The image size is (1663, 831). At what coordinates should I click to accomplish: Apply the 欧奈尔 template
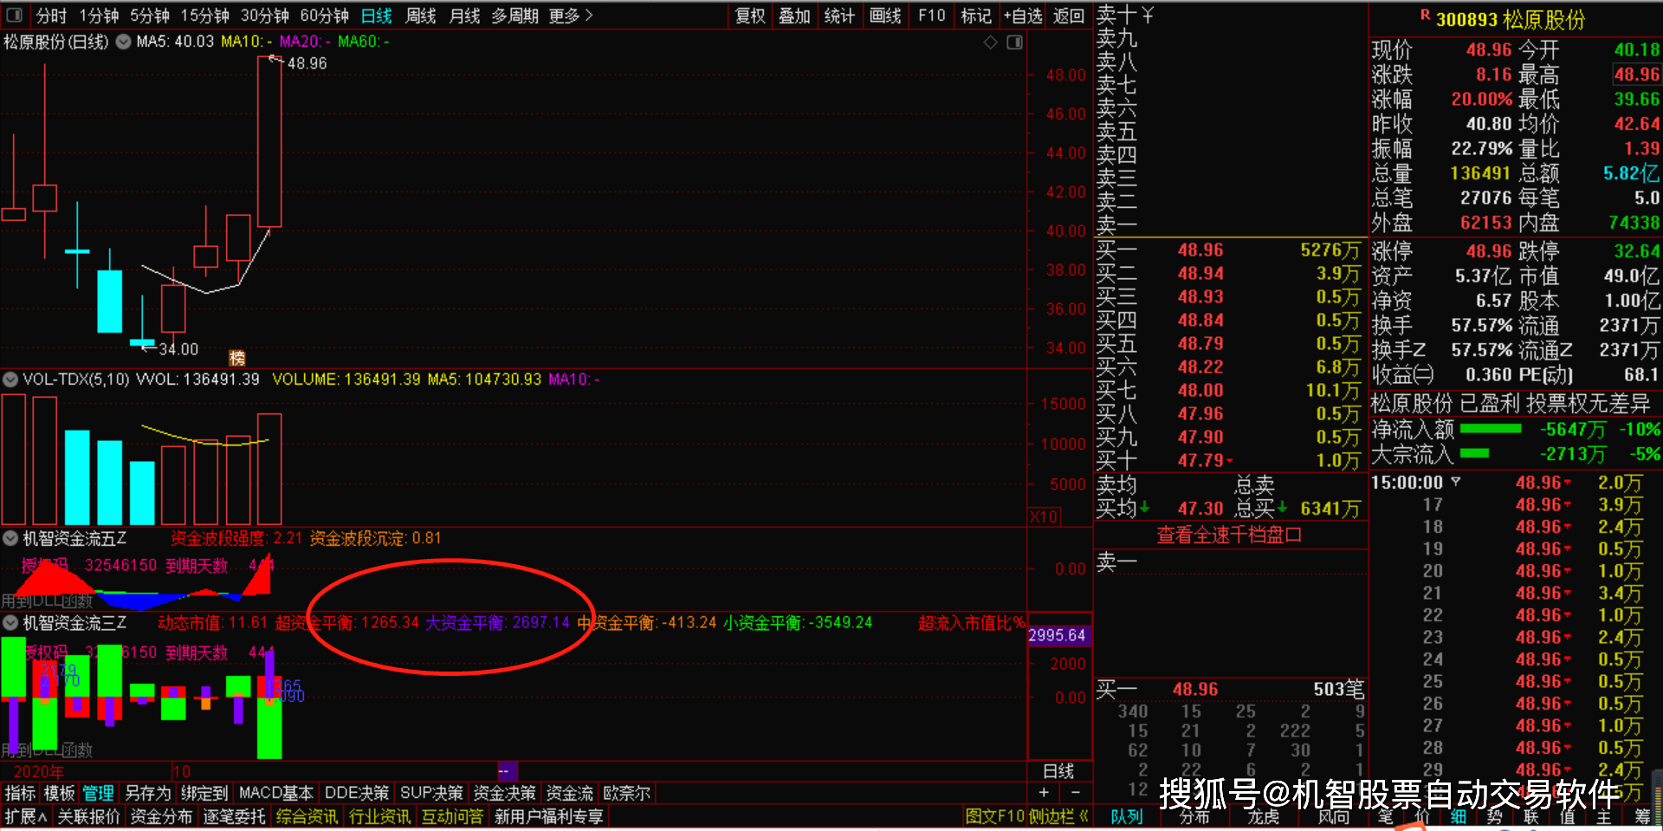click(626, 793)
